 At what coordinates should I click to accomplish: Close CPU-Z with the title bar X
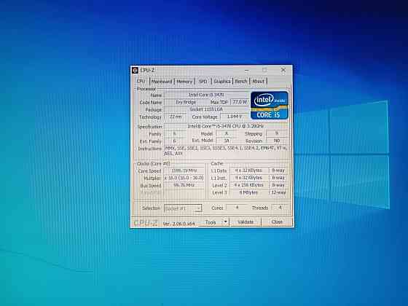[x=283, y=70]
